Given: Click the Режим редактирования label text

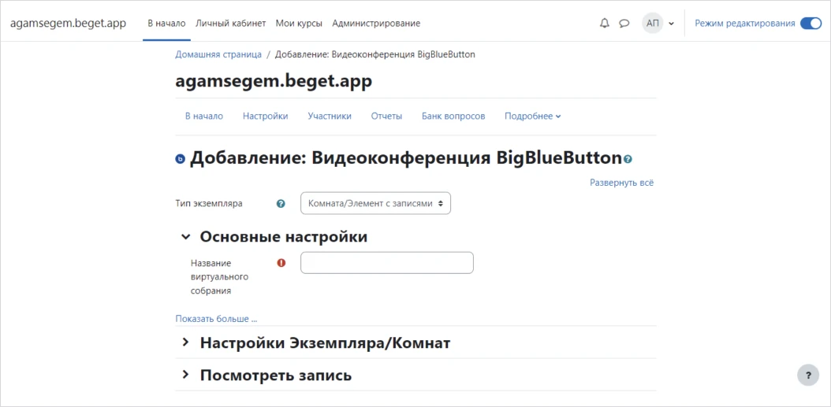Looking at the screenshot, I should point(745,24).
